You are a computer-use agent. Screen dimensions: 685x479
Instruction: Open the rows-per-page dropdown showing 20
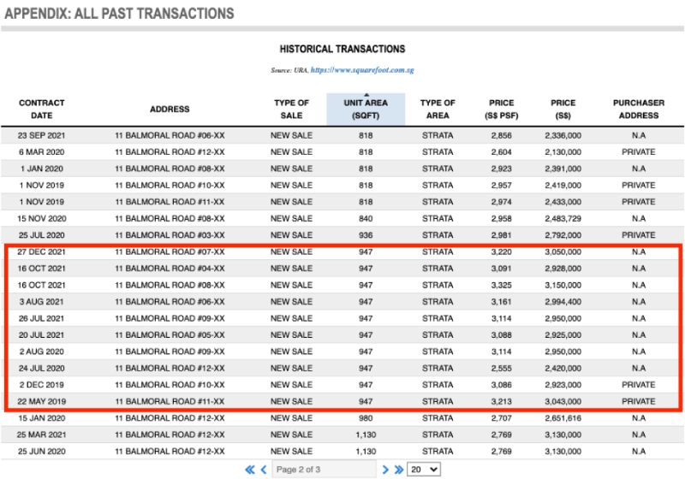424,470
